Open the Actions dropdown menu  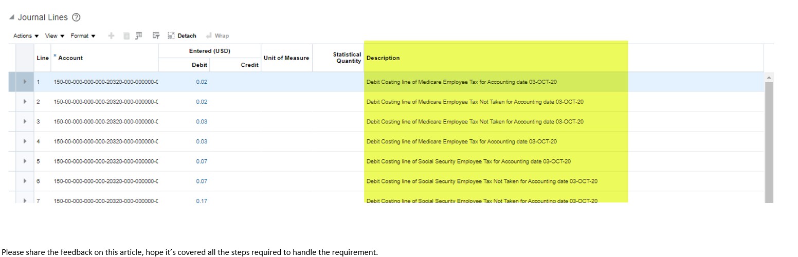click(26, 36)
